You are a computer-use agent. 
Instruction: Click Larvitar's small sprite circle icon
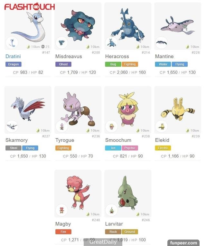pyautogui.click(x=112, y=210)
